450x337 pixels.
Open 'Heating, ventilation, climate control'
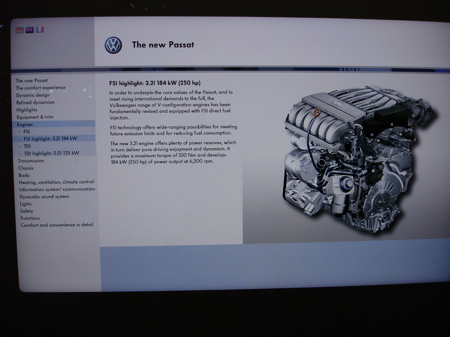click(56, 182)
